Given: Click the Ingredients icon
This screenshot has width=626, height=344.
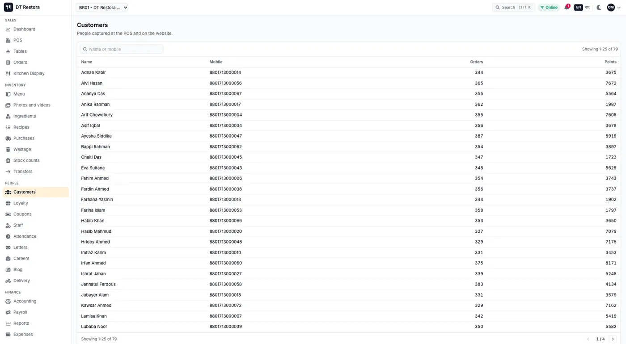Looking at the screenshot, I should (8, 116).
